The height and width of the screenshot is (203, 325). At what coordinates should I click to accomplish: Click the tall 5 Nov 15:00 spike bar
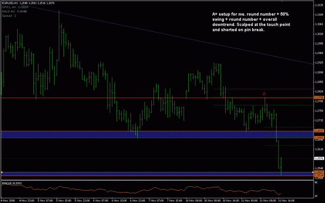coord(59,36)
